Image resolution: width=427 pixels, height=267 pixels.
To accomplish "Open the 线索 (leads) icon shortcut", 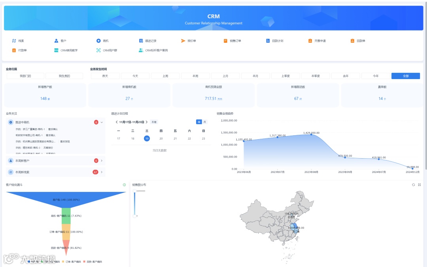I will click(x=14, y=41).
